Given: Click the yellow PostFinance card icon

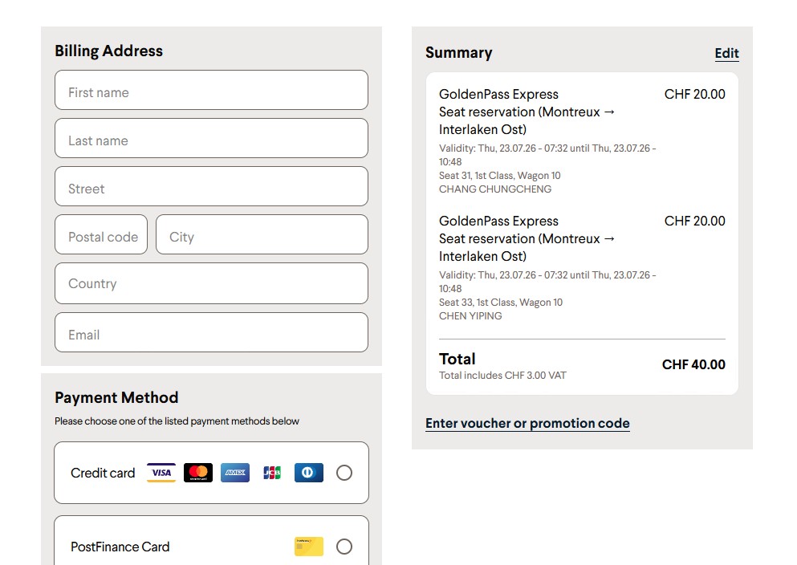Looking at the screenshot, I should [x=308, y=547].
